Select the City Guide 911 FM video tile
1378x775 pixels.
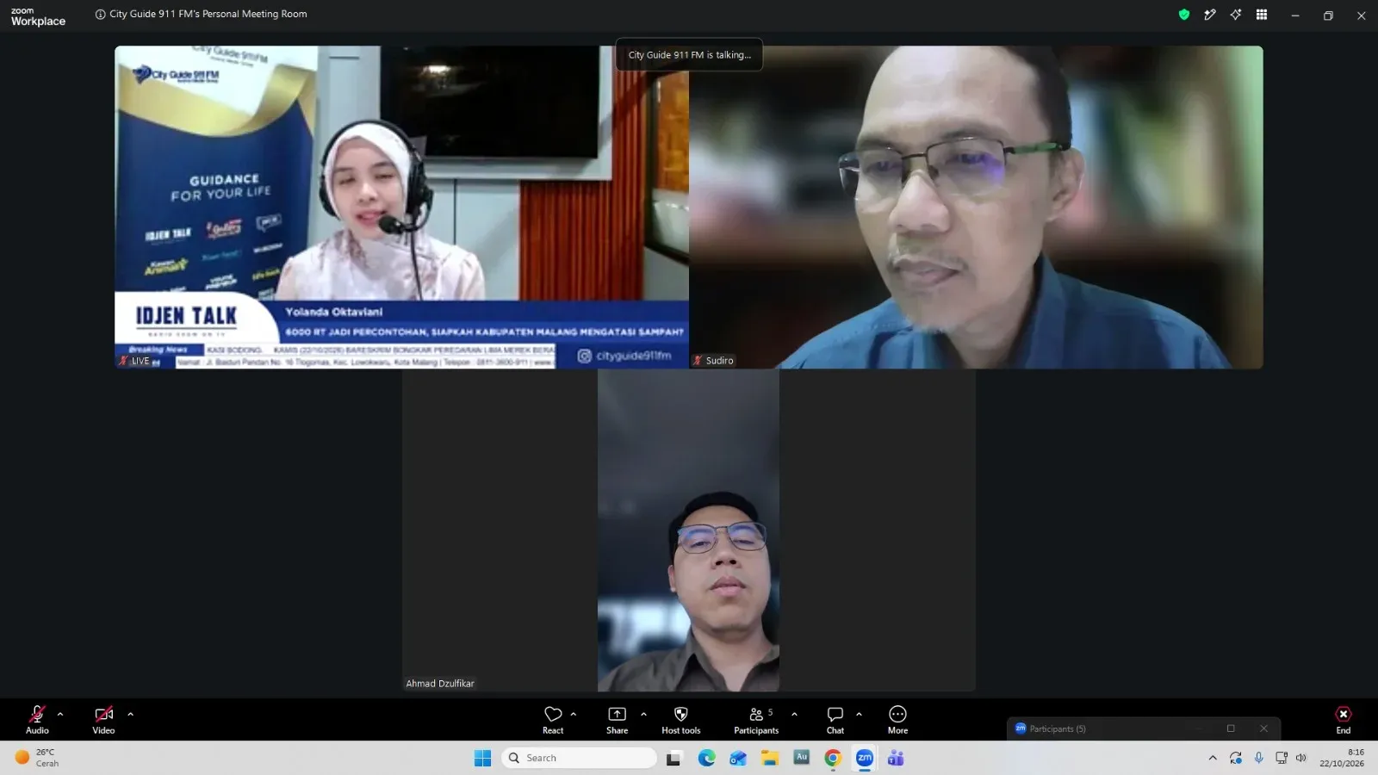[x=401, y=208]
